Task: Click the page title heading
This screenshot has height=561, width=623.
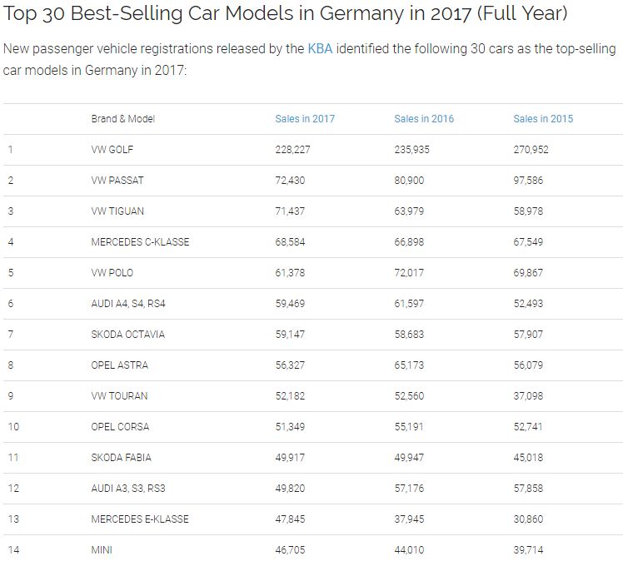Action: pos(285,16)
